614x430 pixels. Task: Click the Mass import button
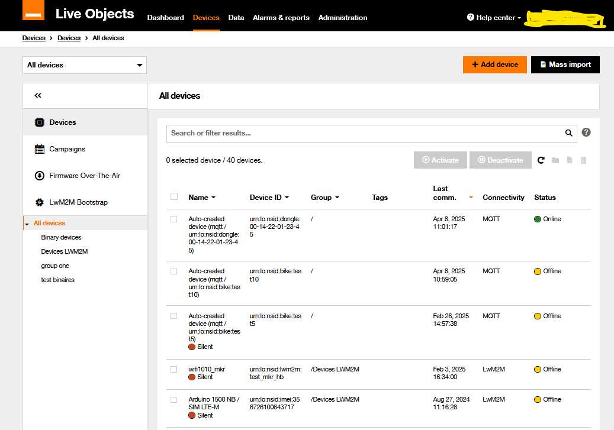(x=565, y=64)
